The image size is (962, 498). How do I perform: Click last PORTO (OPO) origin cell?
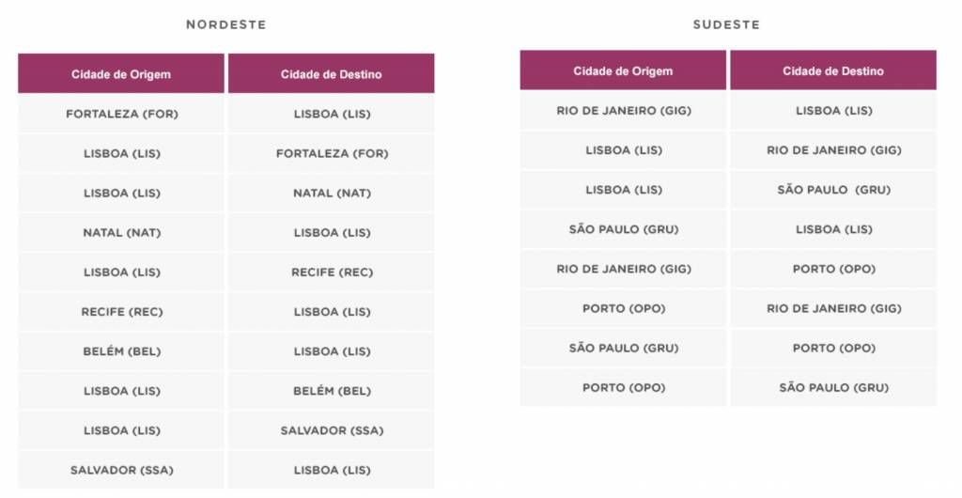click(x=624, y=388)
